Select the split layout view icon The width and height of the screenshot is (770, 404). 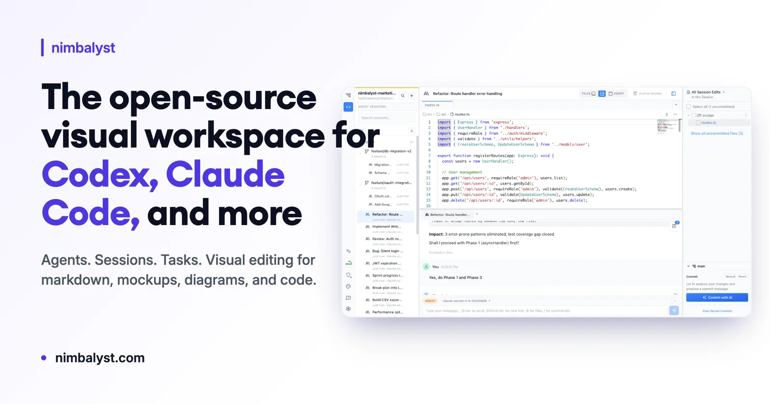602,94
